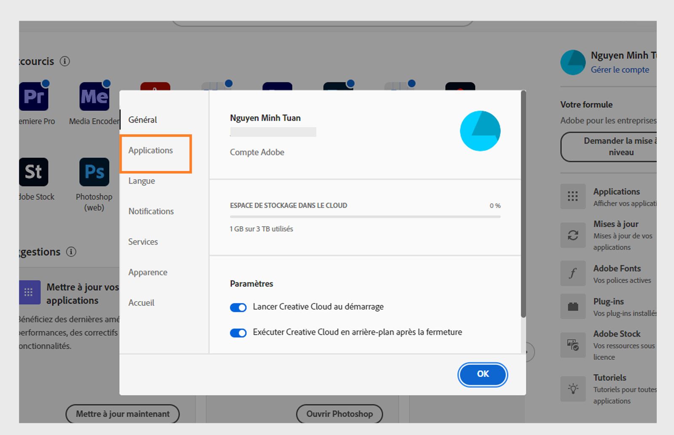
Task: Click the cloud storage progress bar
Action: point(364,217)
